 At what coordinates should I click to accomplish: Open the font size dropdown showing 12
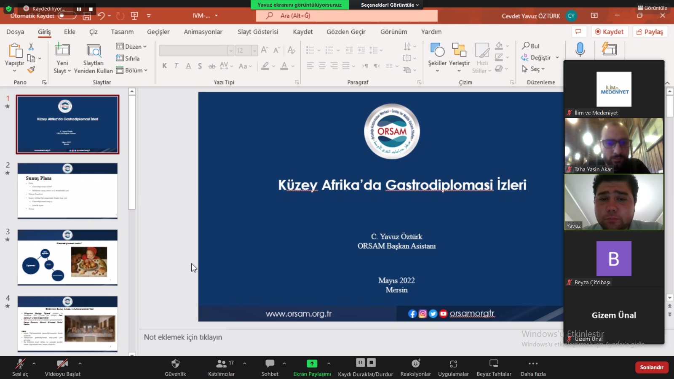point(254,51)
